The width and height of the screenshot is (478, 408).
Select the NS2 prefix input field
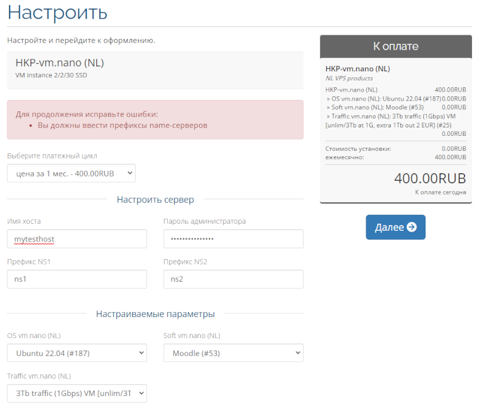233,279
